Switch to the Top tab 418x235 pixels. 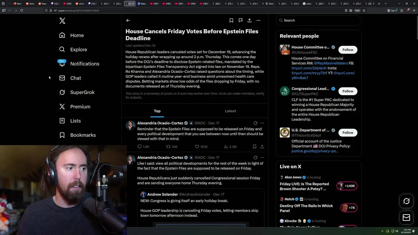157,111
